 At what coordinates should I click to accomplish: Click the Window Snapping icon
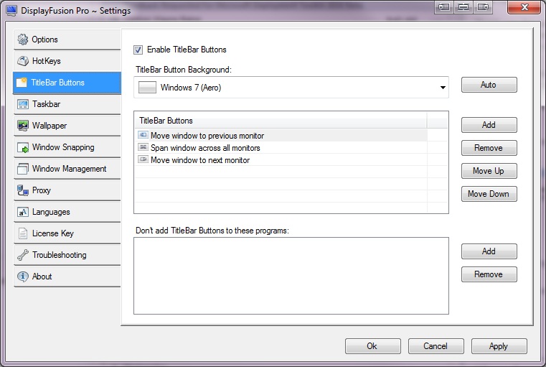(23, 147)
